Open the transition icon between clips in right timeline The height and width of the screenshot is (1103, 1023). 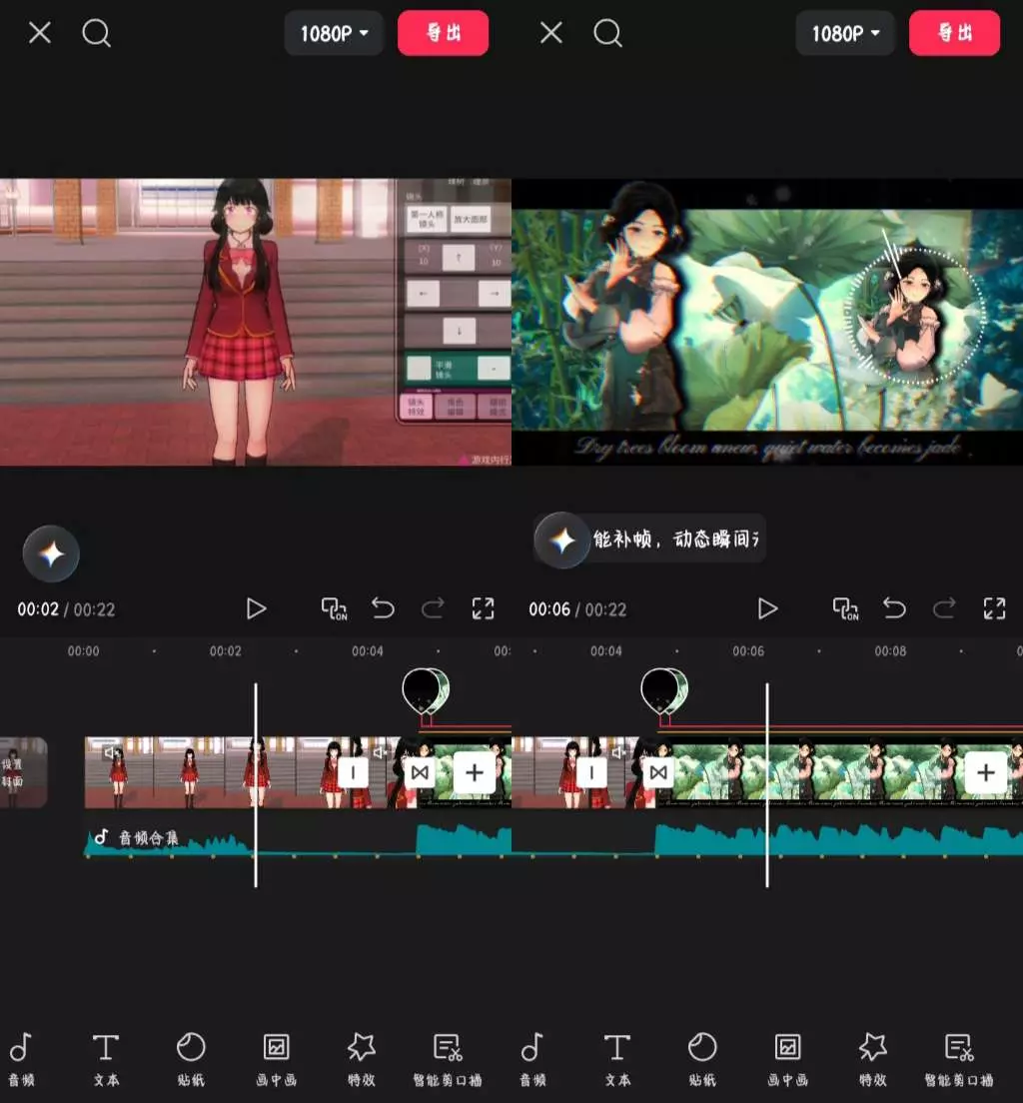658,772
